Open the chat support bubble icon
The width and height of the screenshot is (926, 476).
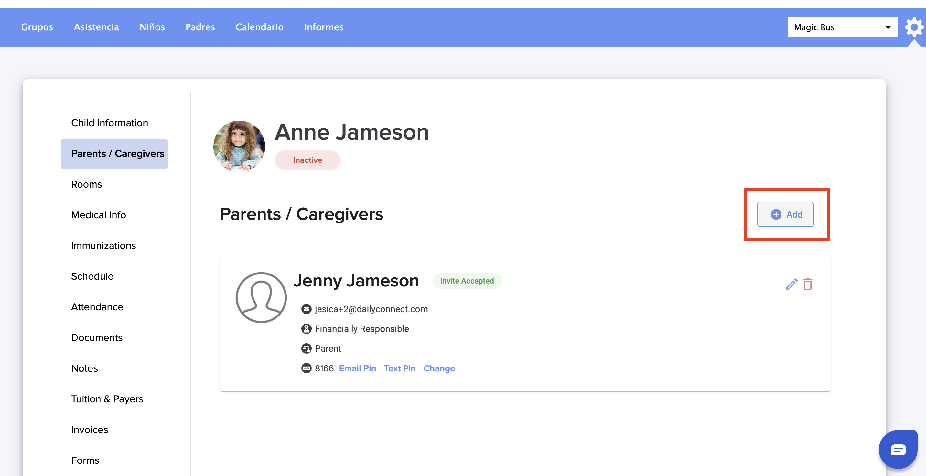pos(898,450)
